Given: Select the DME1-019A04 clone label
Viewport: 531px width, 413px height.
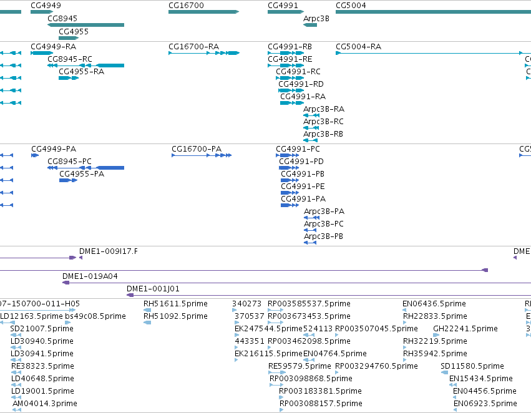Looking at the screenshot, I should coord(90,276).
